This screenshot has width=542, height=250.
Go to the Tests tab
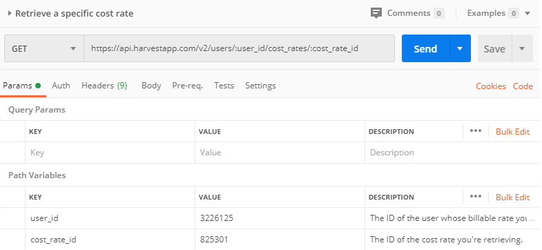click(224, 86)
